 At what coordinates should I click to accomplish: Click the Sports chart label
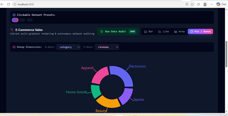point(139,99)
